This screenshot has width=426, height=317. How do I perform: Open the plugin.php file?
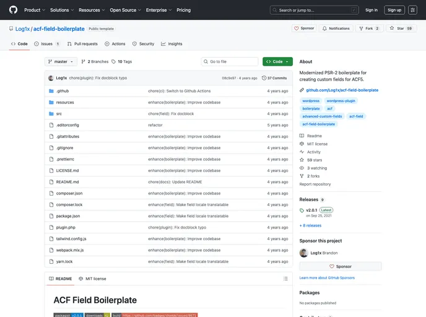click(66, 227)
